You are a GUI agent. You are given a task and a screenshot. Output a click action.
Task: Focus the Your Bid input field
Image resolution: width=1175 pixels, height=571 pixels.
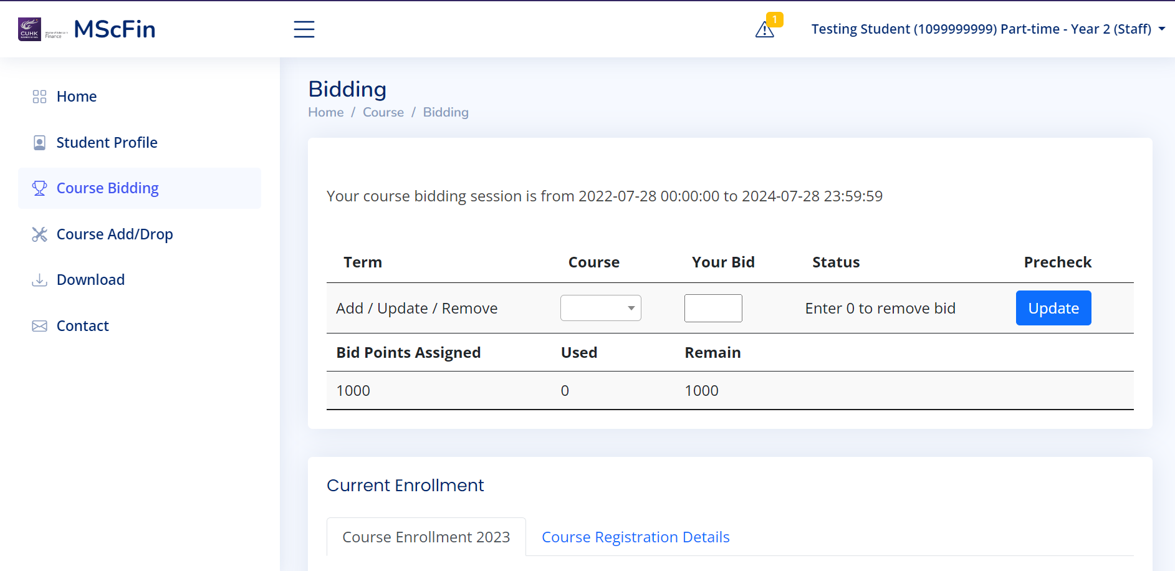pyautogui.click(x=713, y=308)
